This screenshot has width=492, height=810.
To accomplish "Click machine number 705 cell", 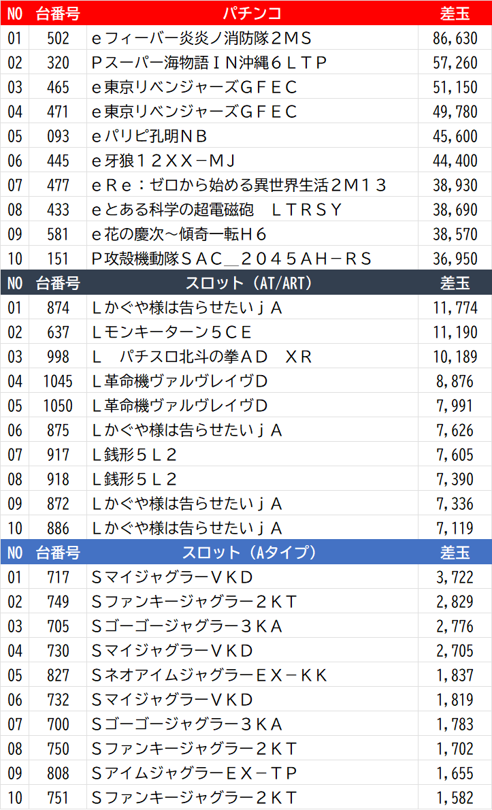I will (x=58, y=626).
